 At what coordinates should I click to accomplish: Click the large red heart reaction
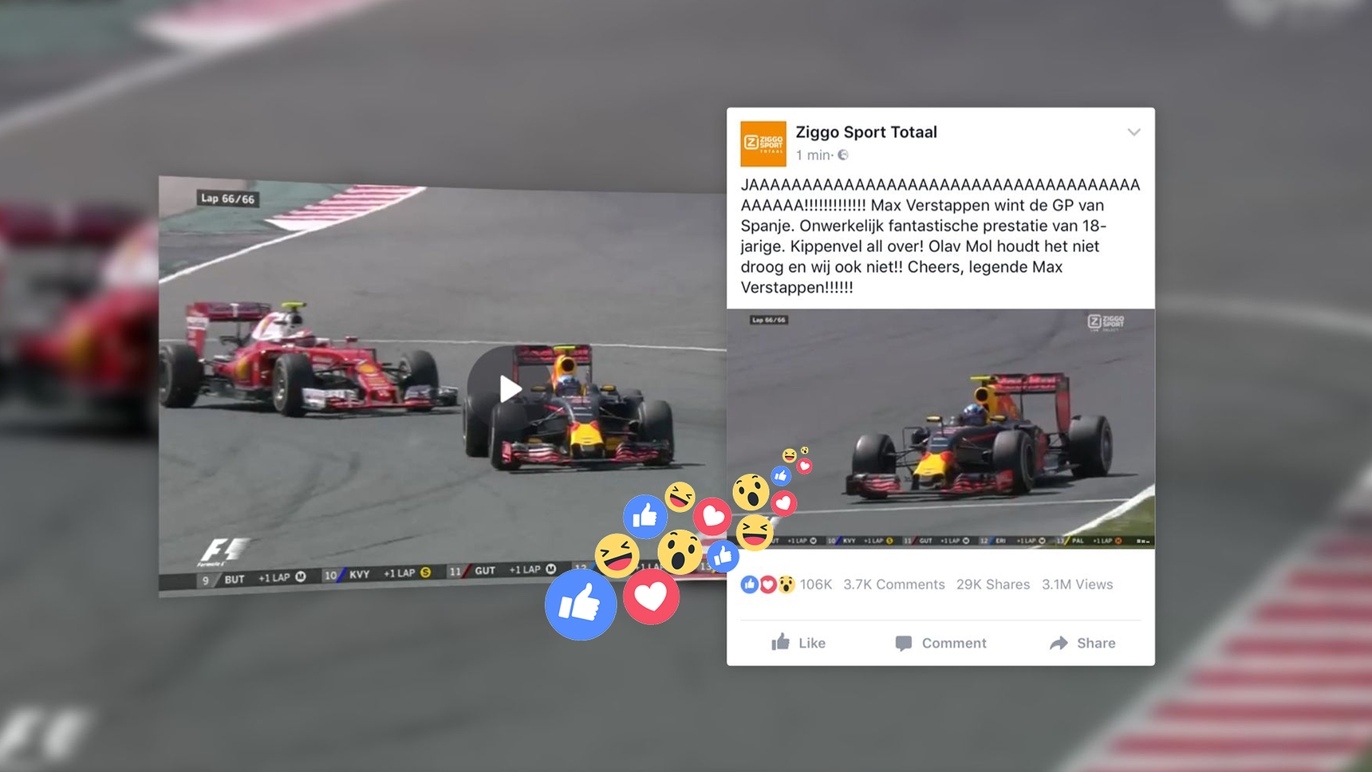point(651,596)
